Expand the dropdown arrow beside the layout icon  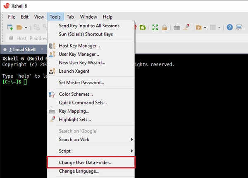pos(219,28)
